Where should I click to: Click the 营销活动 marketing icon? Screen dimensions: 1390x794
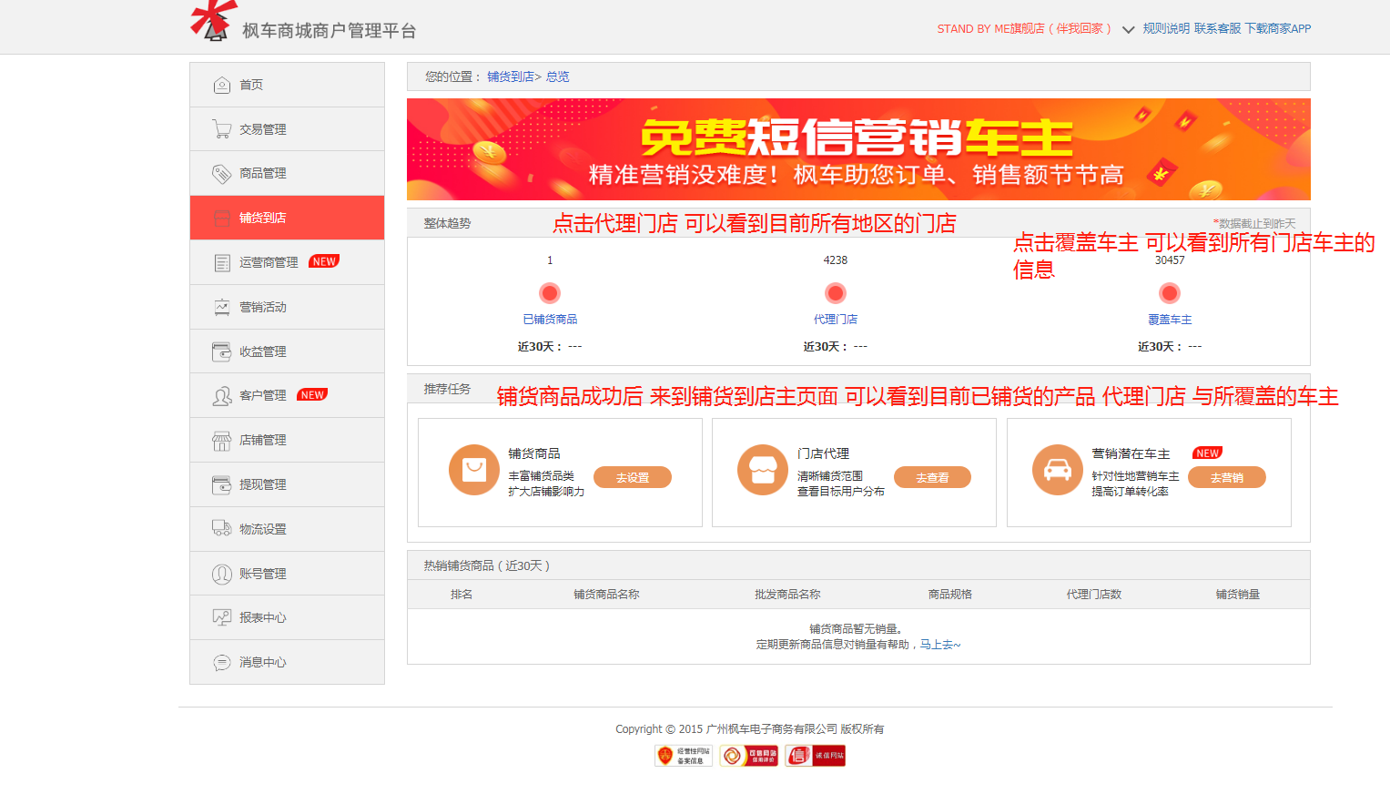(221, 306)
